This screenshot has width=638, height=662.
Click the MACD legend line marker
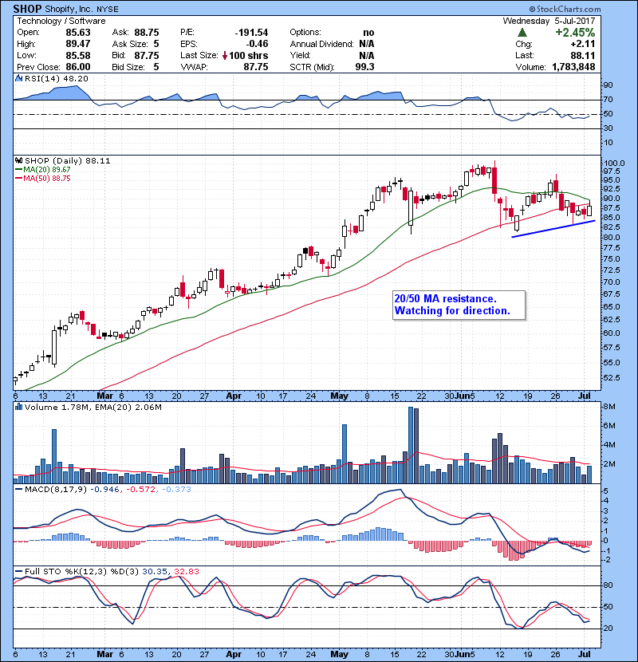19,489
